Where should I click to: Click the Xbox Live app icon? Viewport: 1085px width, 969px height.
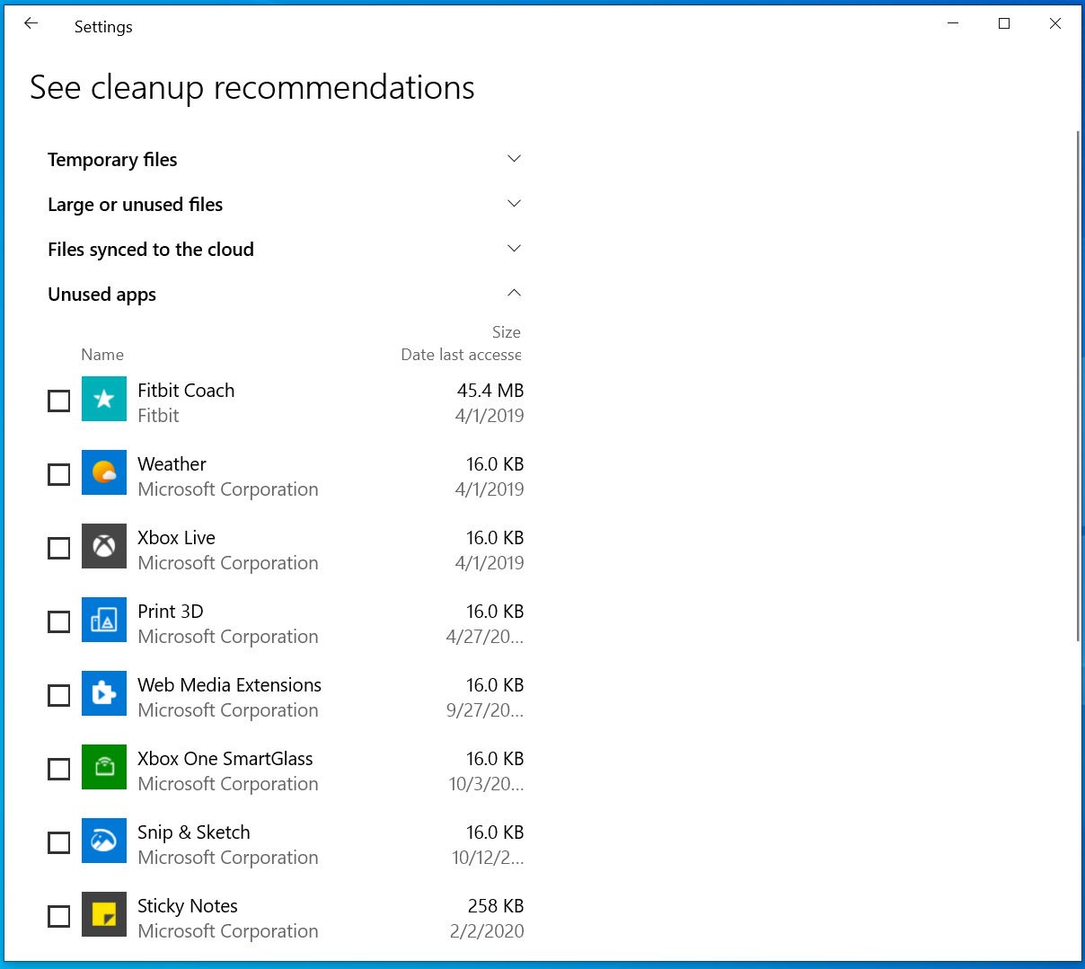(x=104, y=546)
